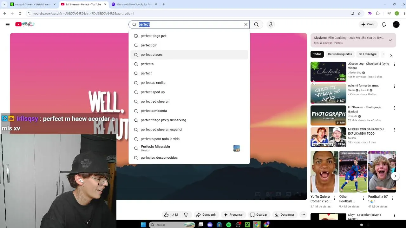Click the install app icon in address bar

352,13
